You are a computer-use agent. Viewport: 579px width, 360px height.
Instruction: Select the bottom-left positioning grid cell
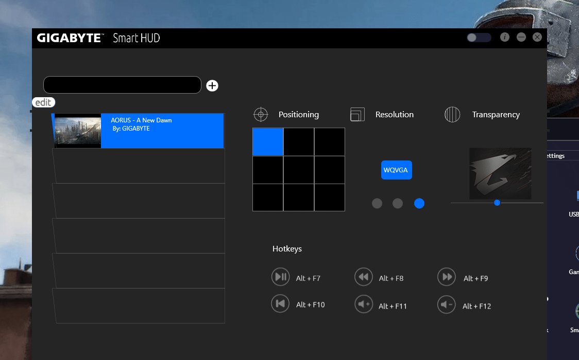pyautogui.click(x=268, y=197)
